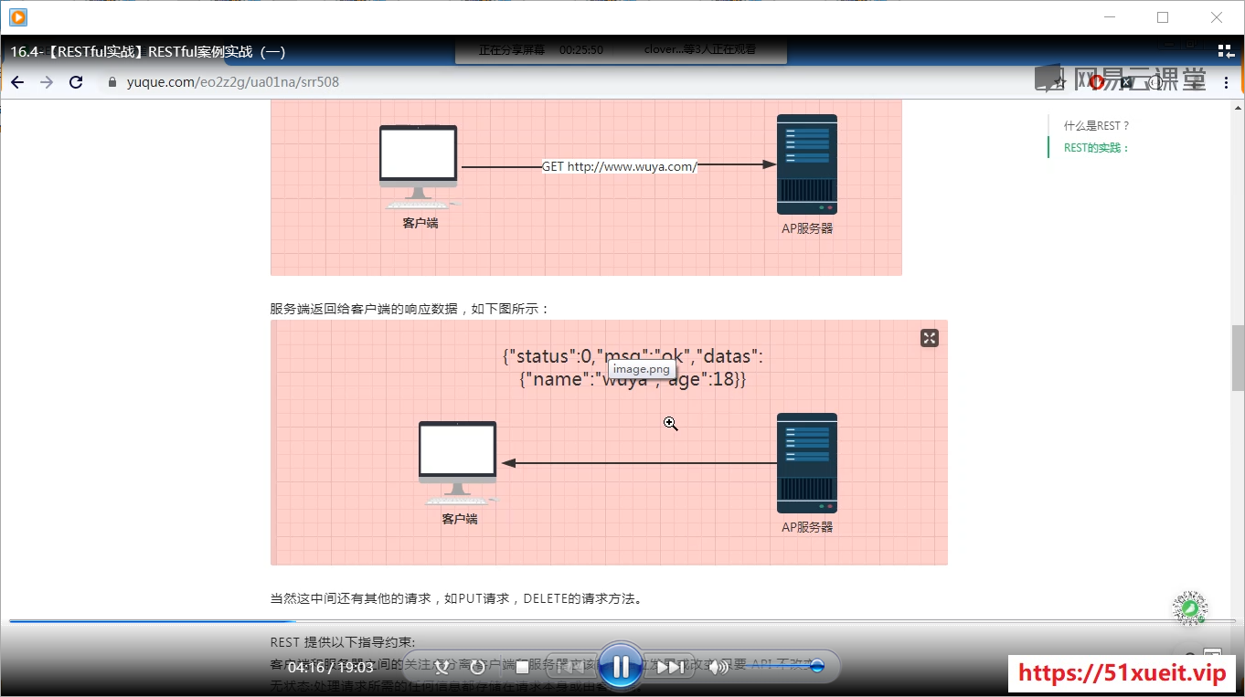Image resolution: width=1245 pixels, height=697 pixels.
Task: Expand the image to fullscreen view
Action: pyautogui.click(x=929, y=339)
